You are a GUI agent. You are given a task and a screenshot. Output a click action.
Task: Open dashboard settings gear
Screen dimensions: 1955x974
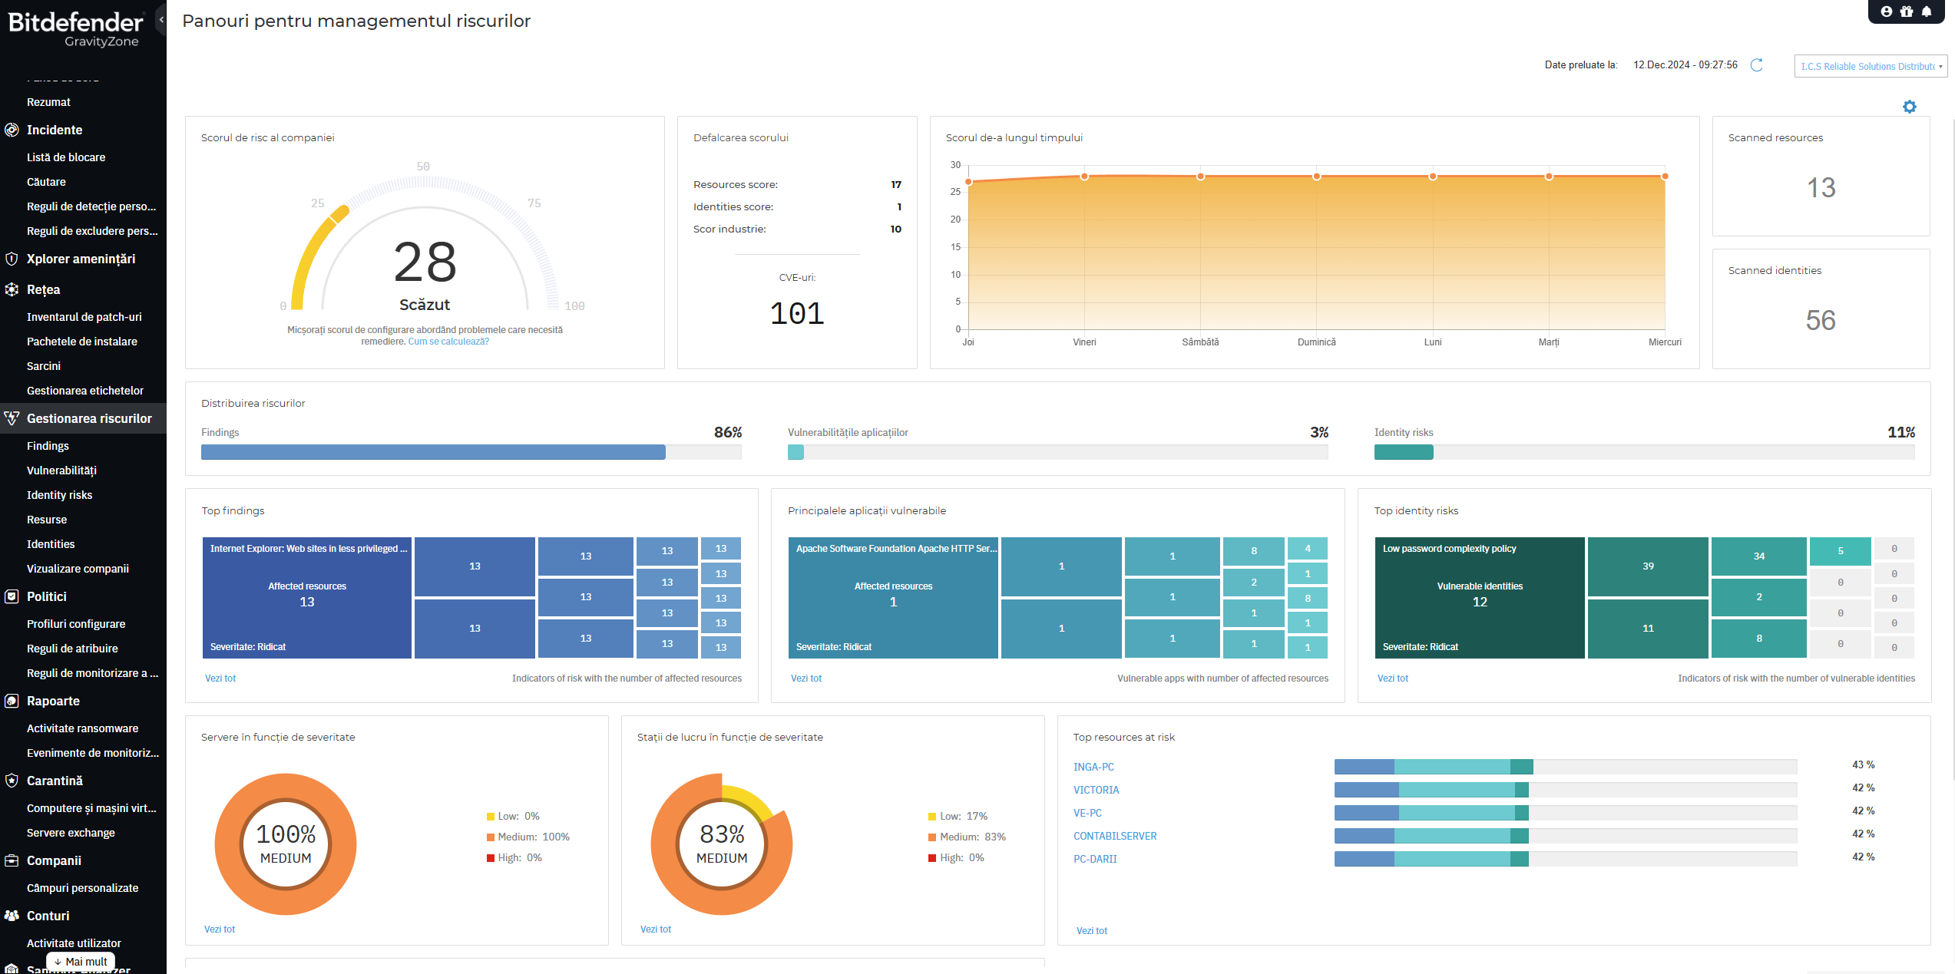coord(1910,107)
